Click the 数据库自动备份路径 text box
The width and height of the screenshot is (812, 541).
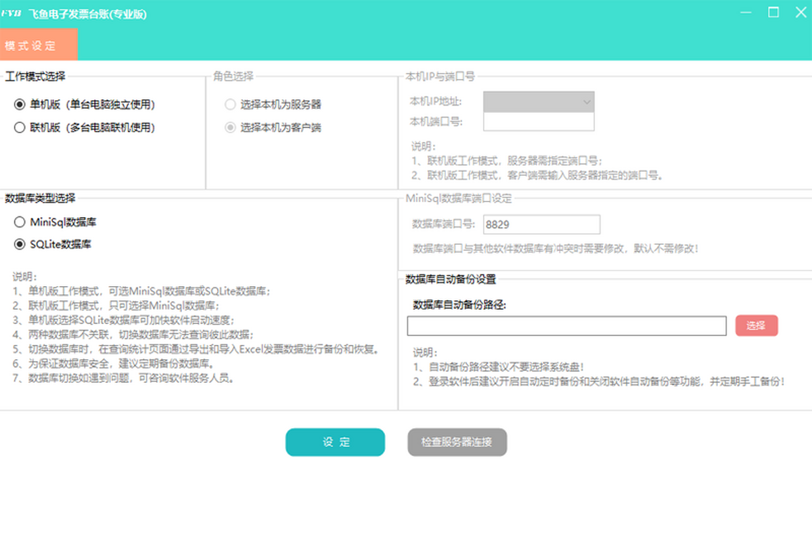(566, 325)
